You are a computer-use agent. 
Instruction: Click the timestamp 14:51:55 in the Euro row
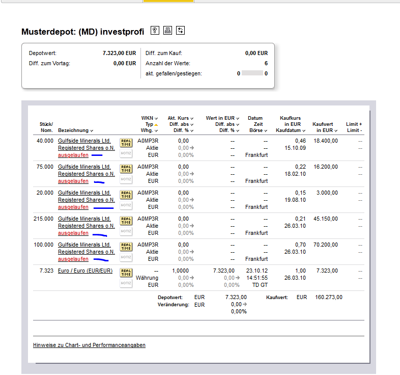(x=257, y=278)
